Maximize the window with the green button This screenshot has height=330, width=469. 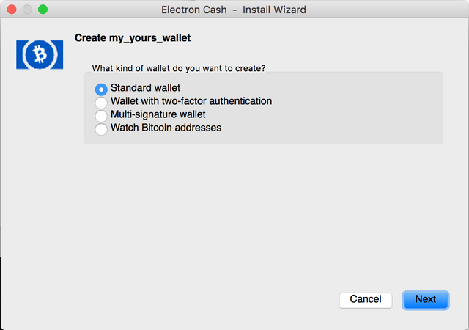coord(42,10)
